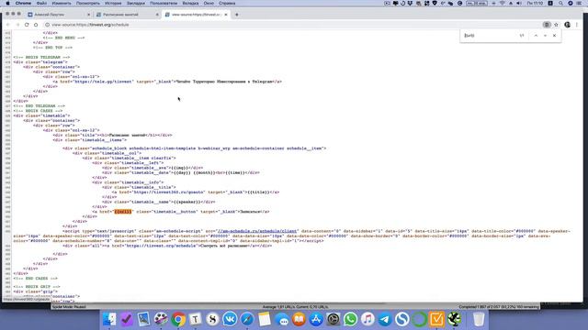Open Safari from the Dock
The image size is (588, 330).
[247, 319]
